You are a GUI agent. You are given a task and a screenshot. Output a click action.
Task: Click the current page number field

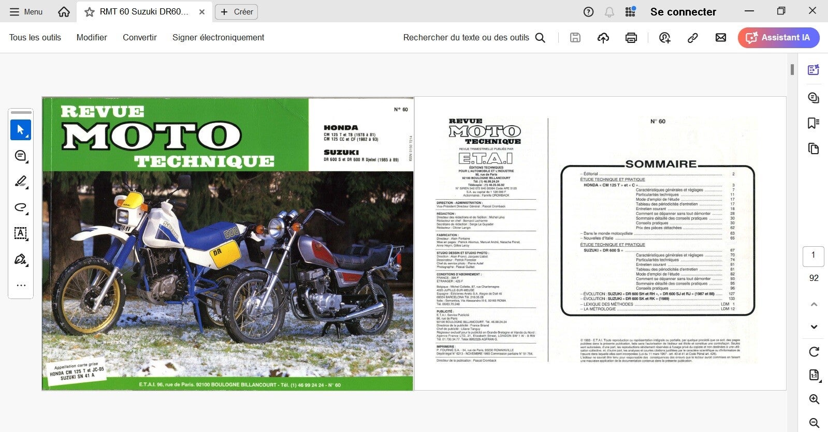(x=814, y=256)
